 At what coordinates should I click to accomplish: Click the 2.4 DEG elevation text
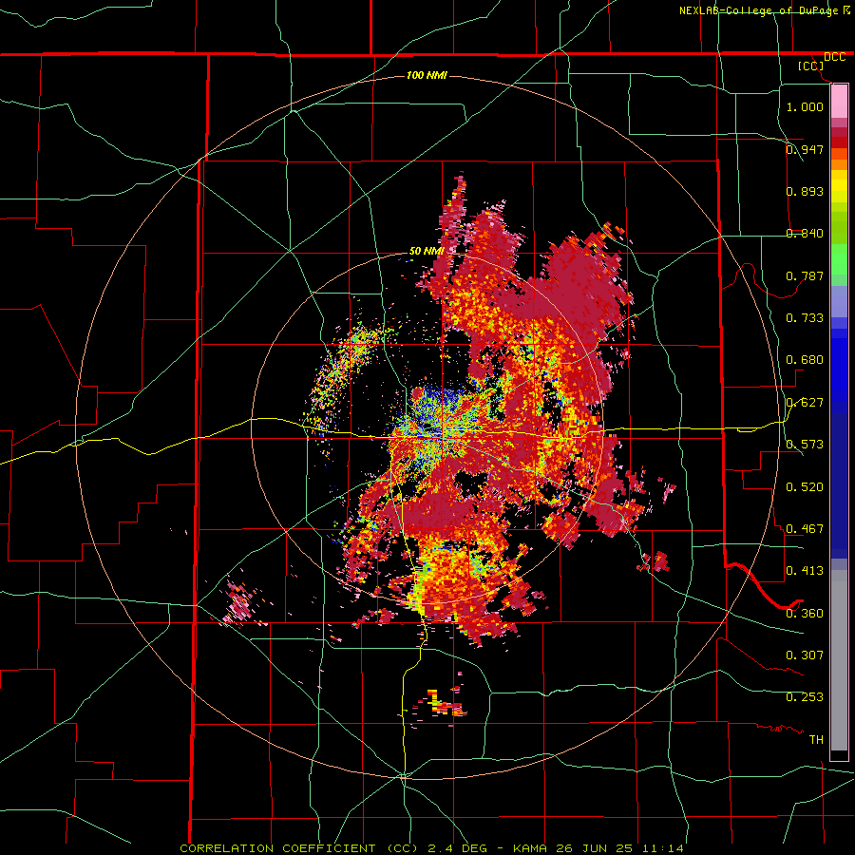(x=456, y=848)
